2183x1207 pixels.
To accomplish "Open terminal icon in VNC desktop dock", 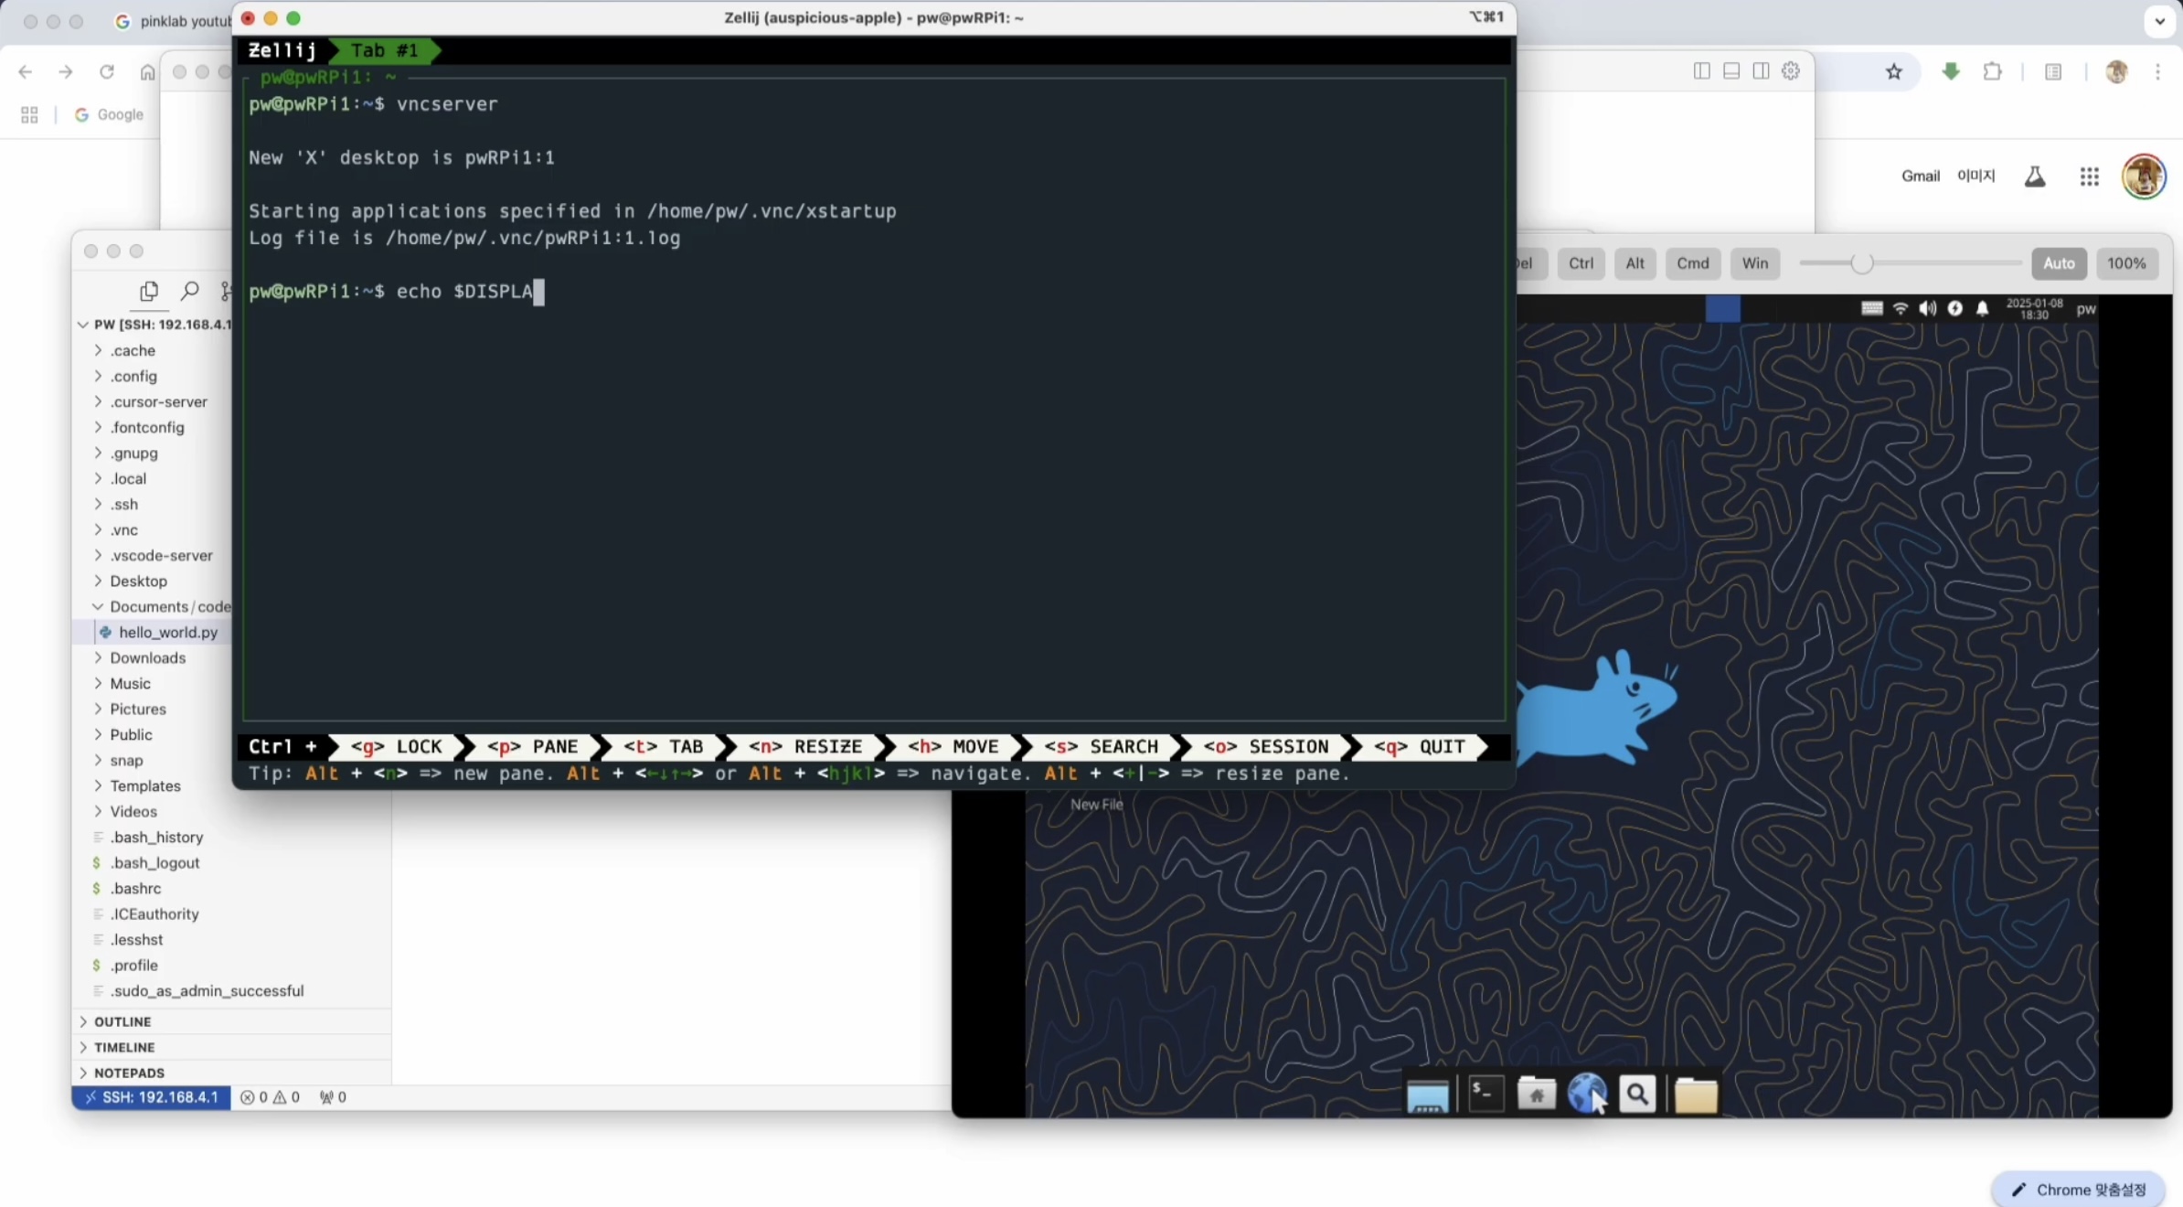I will point(1486,1094).
